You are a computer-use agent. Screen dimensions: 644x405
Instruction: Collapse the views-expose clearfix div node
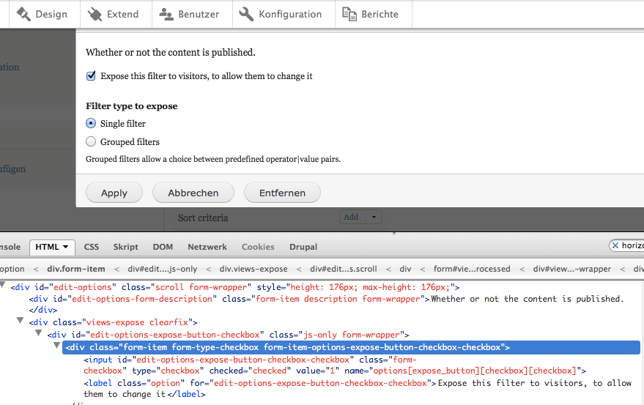click(x=21, y=322)
